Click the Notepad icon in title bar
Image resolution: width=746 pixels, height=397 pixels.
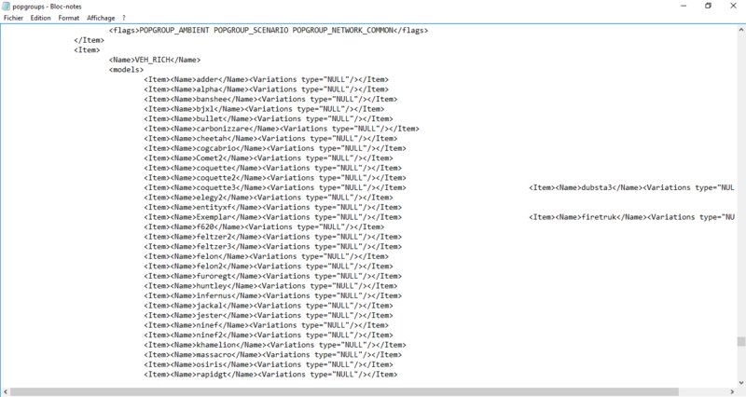pos(6,6)
